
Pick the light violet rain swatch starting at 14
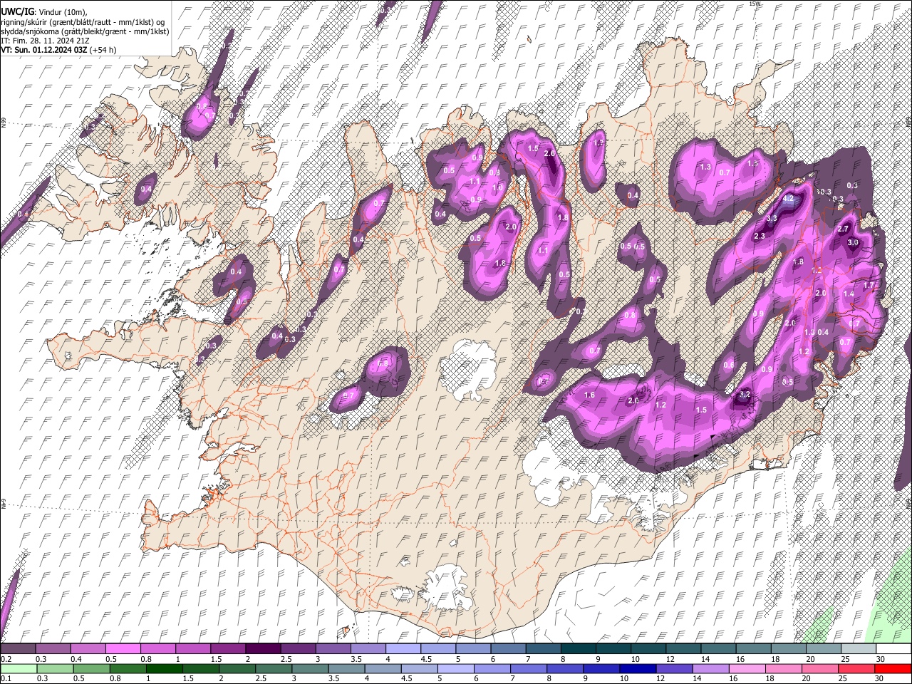(712, 669)
